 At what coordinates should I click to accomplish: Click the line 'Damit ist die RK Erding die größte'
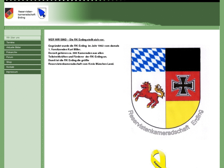click(x=69, y=60)
